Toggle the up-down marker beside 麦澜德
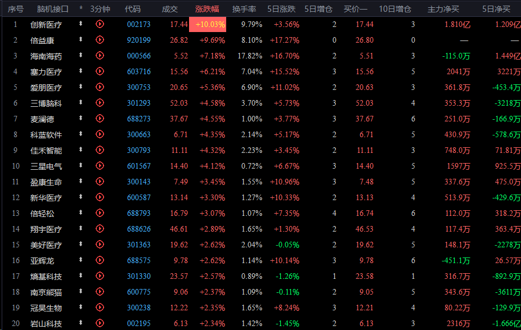This screenshot has width=521, height=330. pos(80,118)
